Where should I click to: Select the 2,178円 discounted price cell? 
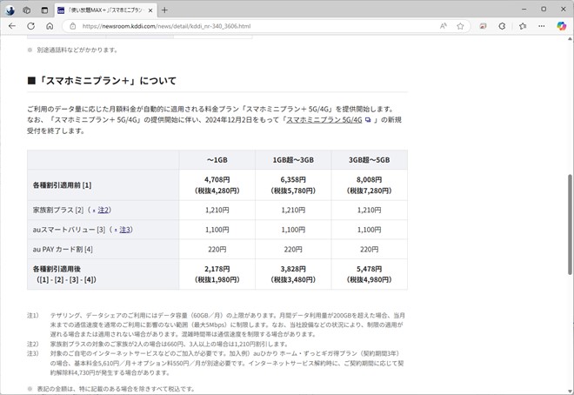point(217,274)
